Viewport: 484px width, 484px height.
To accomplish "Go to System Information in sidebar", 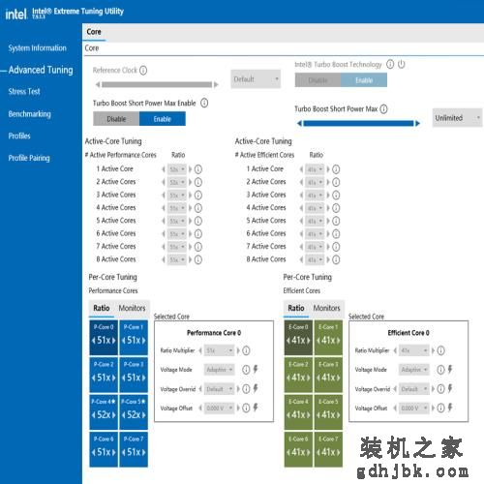I will point(37,48).
